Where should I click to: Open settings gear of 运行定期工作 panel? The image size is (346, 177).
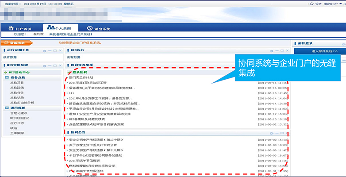(44, 51)
